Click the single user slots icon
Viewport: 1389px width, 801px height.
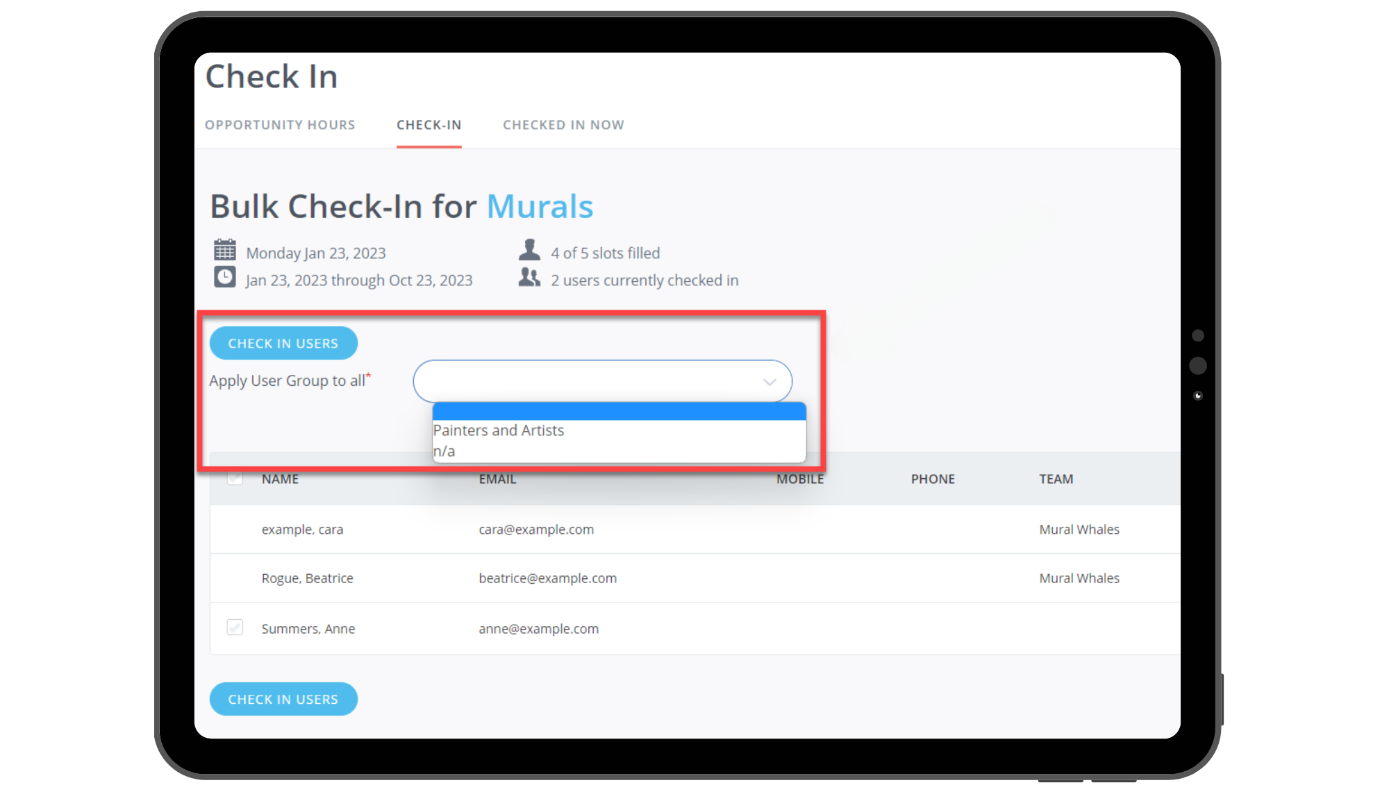coord(529,250)
